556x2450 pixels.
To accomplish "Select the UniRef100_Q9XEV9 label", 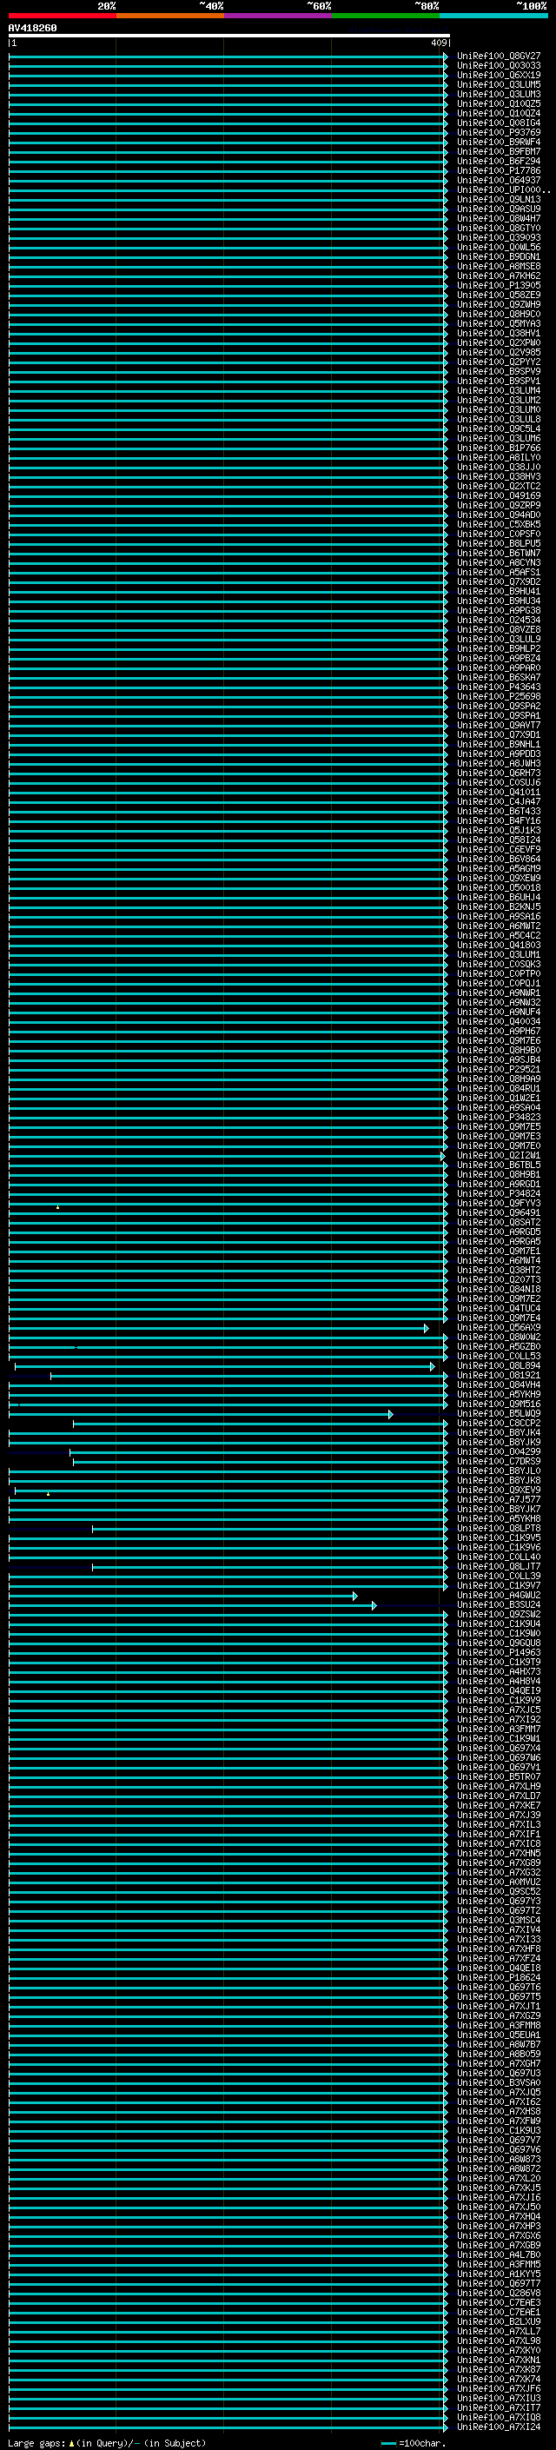I will click(x=499, y=1491).
